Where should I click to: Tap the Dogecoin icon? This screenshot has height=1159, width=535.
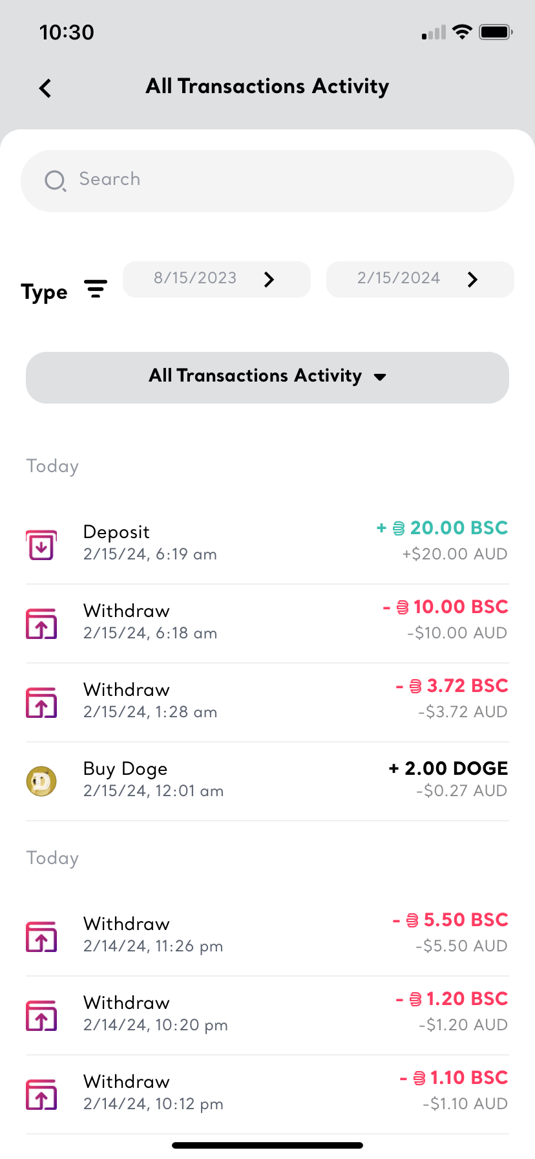(41, 781)
